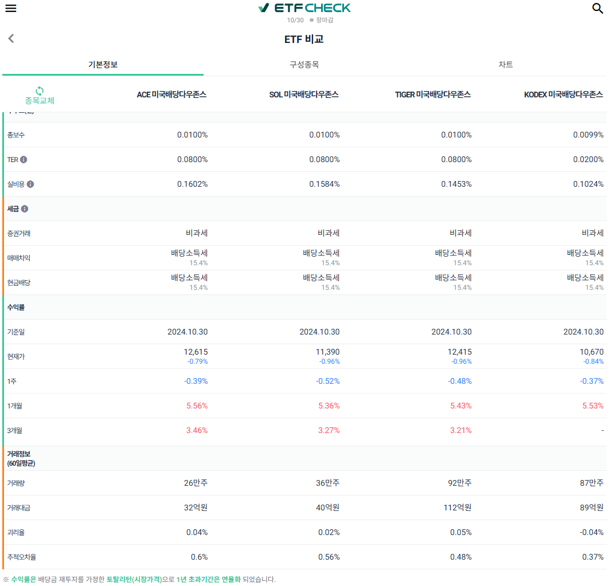Click TIGER 1개월 return 5.43%
The height and width of the screenshot is (586, 613).
coord(460,406)
